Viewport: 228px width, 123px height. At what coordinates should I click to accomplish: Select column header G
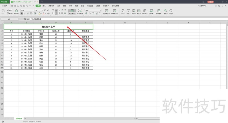104,23
